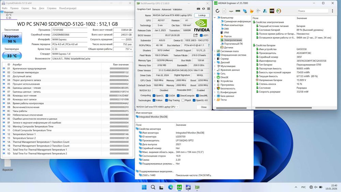Image resolution: width=341 pixels, height=192 pixels.
Task: Open the AIDA64 memory module benchmark icon
Action: point(238,11)
